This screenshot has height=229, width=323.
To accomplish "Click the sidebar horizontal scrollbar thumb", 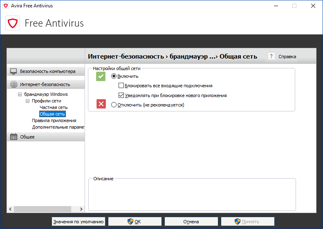I will click(x=43, y=209).
